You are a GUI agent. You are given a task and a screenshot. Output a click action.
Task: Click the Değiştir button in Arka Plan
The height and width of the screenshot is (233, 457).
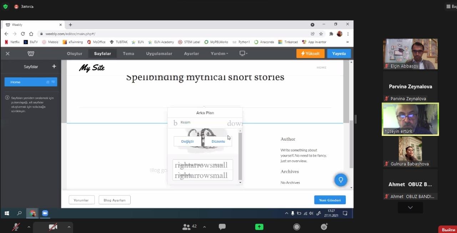[187, 141]
